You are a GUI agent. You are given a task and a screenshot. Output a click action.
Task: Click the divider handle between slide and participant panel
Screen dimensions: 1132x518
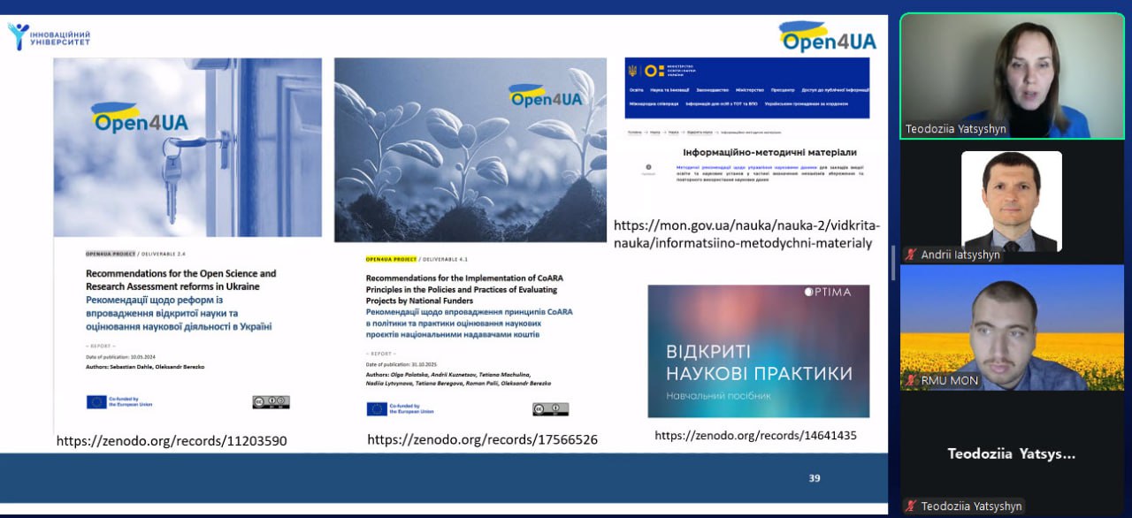tap(893, 263)
